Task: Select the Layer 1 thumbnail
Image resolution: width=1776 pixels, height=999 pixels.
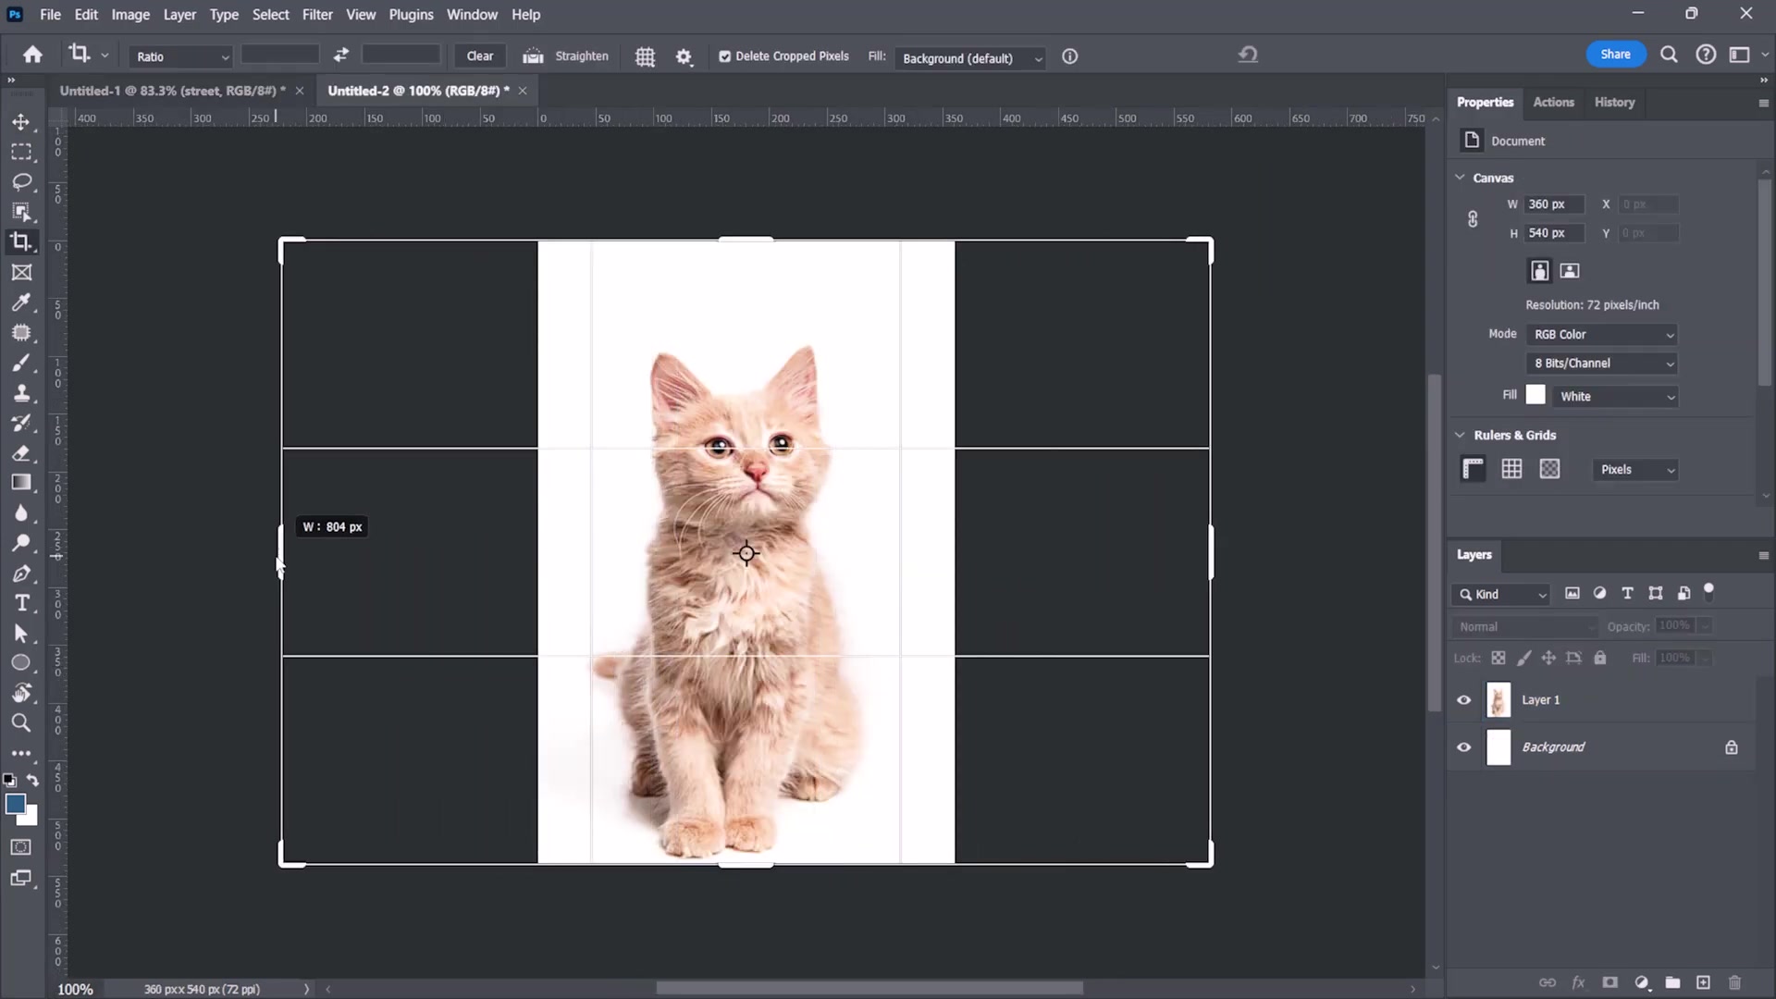Action: (1498, 700)
